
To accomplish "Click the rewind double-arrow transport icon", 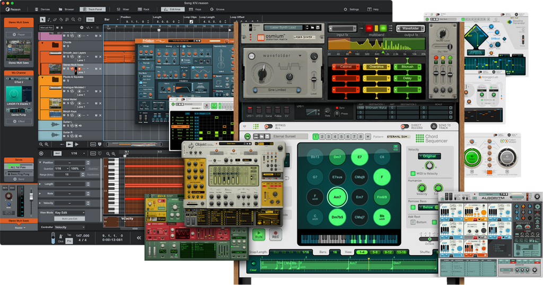I will coord(139,238).
